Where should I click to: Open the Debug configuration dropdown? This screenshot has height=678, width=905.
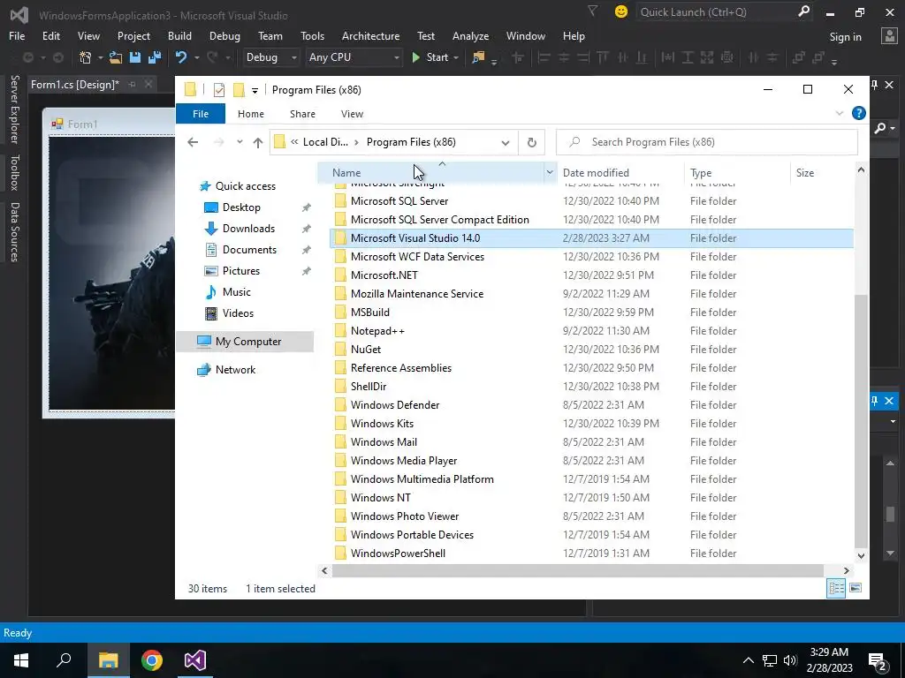click(x=271, y=57)
